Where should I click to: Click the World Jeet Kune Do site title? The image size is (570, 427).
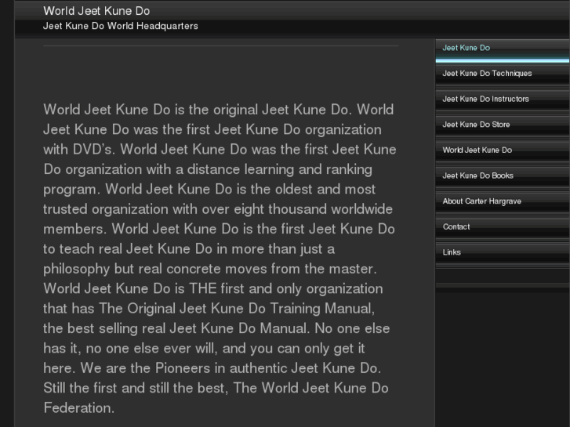[96, 11]
